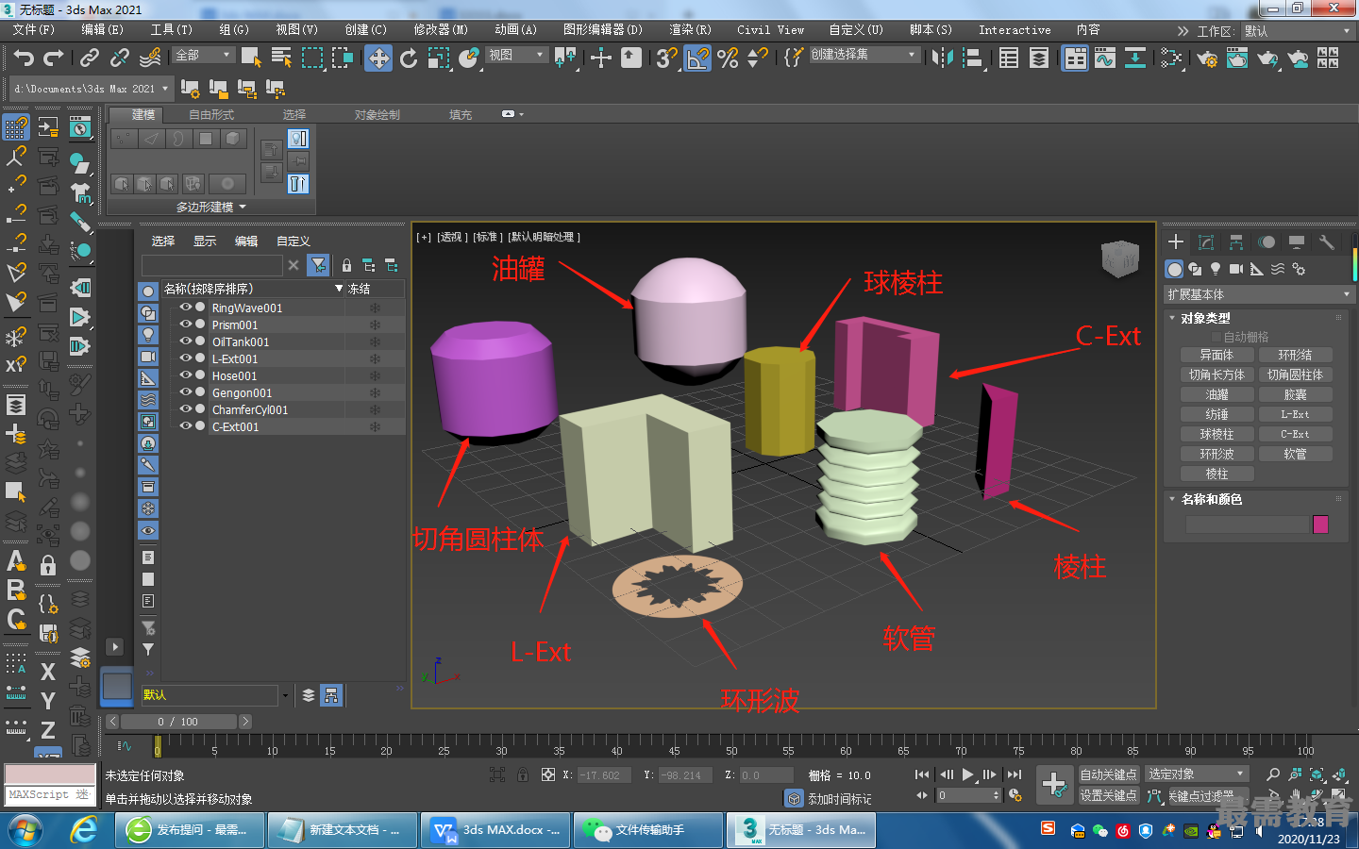1359x849 pixels.
Task: Click the object name input field
Action: (x=1246, y=524)
